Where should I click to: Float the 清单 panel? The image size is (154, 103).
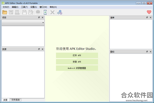point(147,17)
